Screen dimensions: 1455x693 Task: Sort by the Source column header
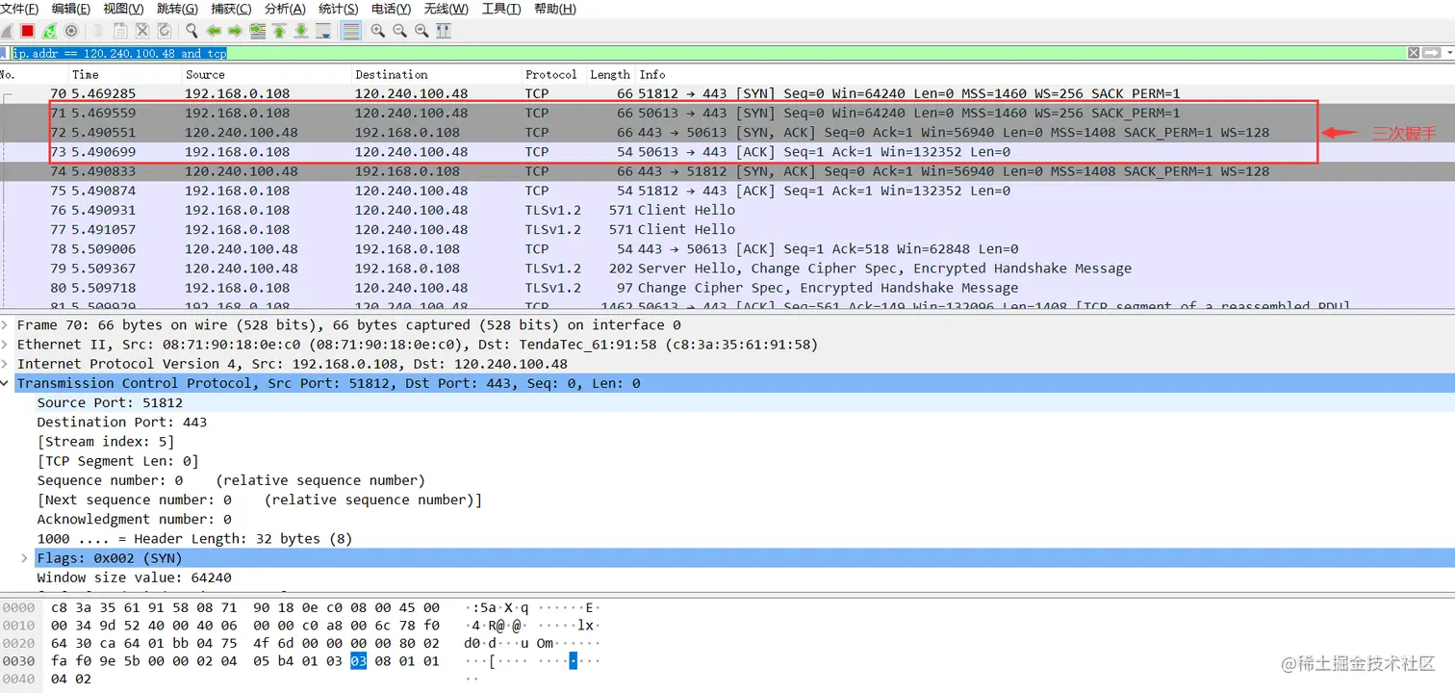267,74
